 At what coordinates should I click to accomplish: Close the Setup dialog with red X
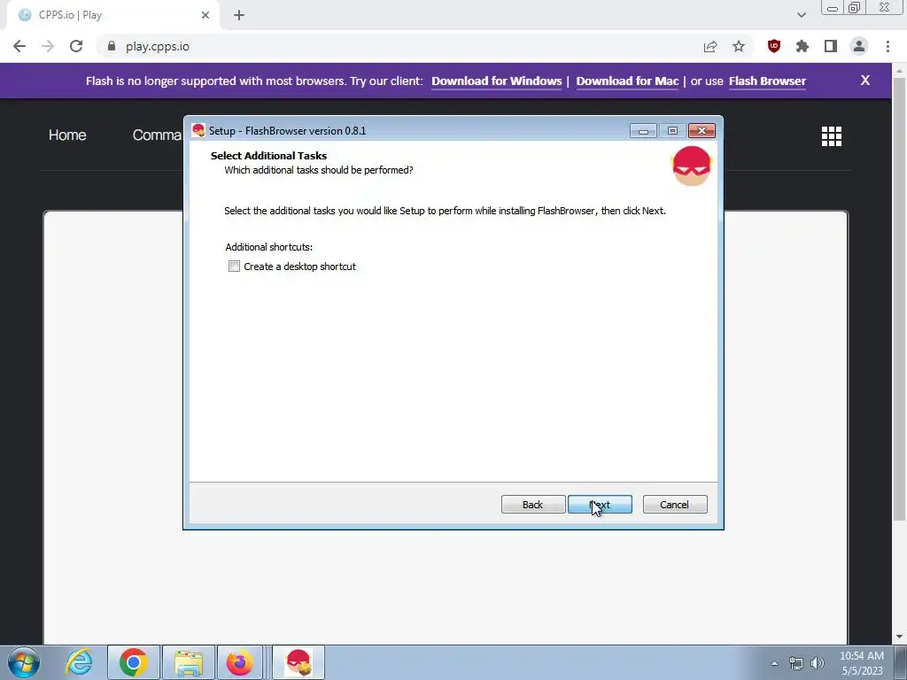(702, 131)
